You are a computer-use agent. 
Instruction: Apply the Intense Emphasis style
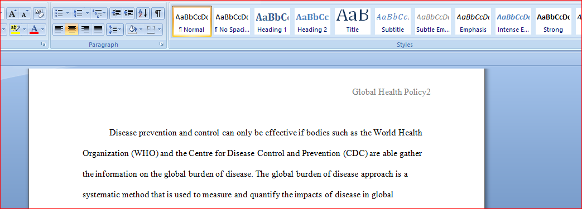tap(513, 21)
